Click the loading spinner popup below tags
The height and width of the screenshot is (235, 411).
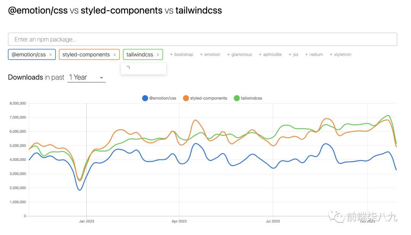143,68
